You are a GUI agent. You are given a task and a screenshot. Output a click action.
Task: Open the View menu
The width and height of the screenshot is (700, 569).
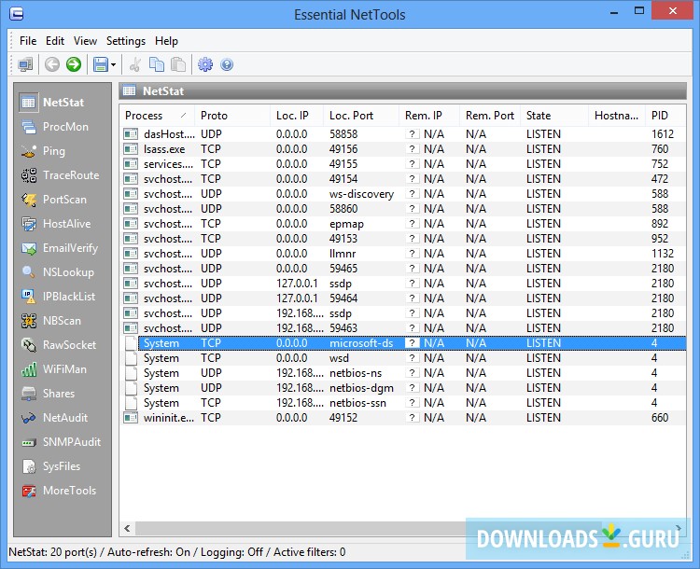85,41
